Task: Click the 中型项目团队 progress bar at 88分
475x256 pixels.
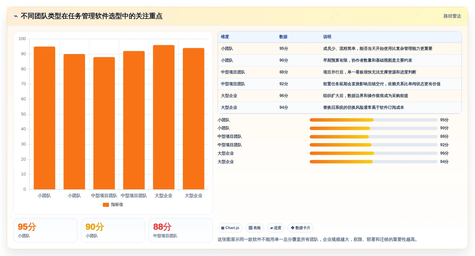Action: (x=373, y=137)
